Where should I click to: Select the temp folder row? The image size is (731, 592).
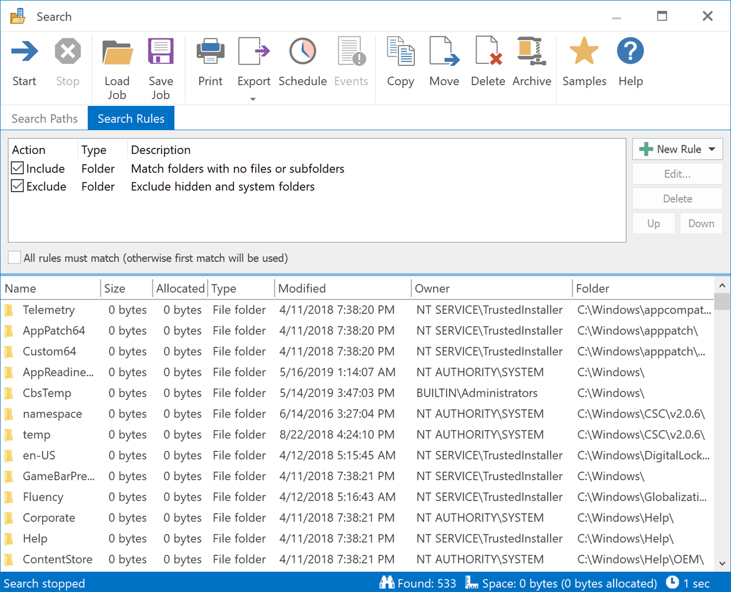357,434
